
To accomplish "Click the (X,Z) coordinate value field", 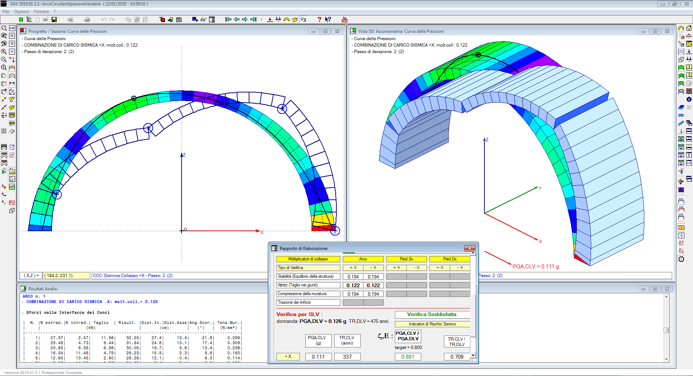I will [x=66, y=276].
